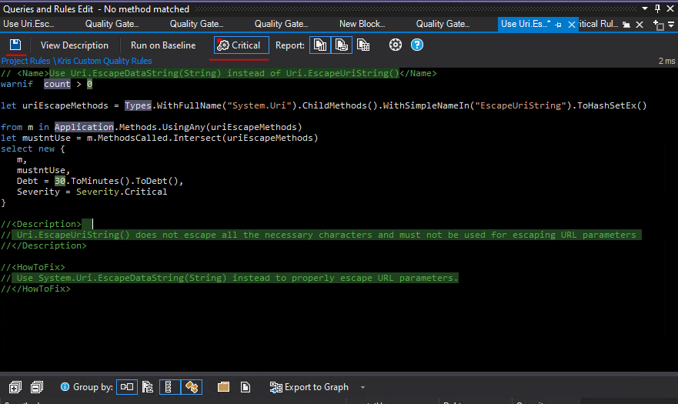Open the window position dropdown in the title bar
The image size is (678, 404).
(645, 8)
